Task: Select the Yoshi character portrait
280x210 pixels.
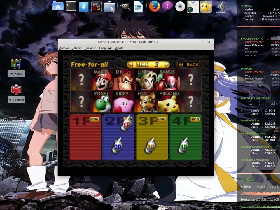Action: [103, 101]
